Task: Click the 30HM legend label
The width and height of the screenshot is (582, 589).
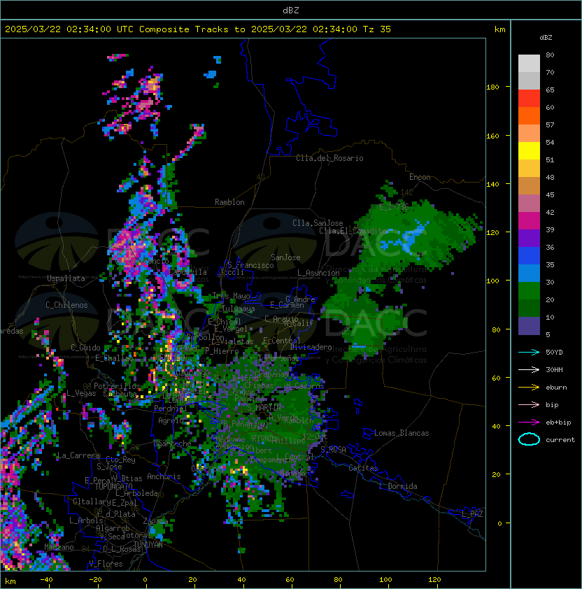Action: pyautogui.click(x=554, y=369)
